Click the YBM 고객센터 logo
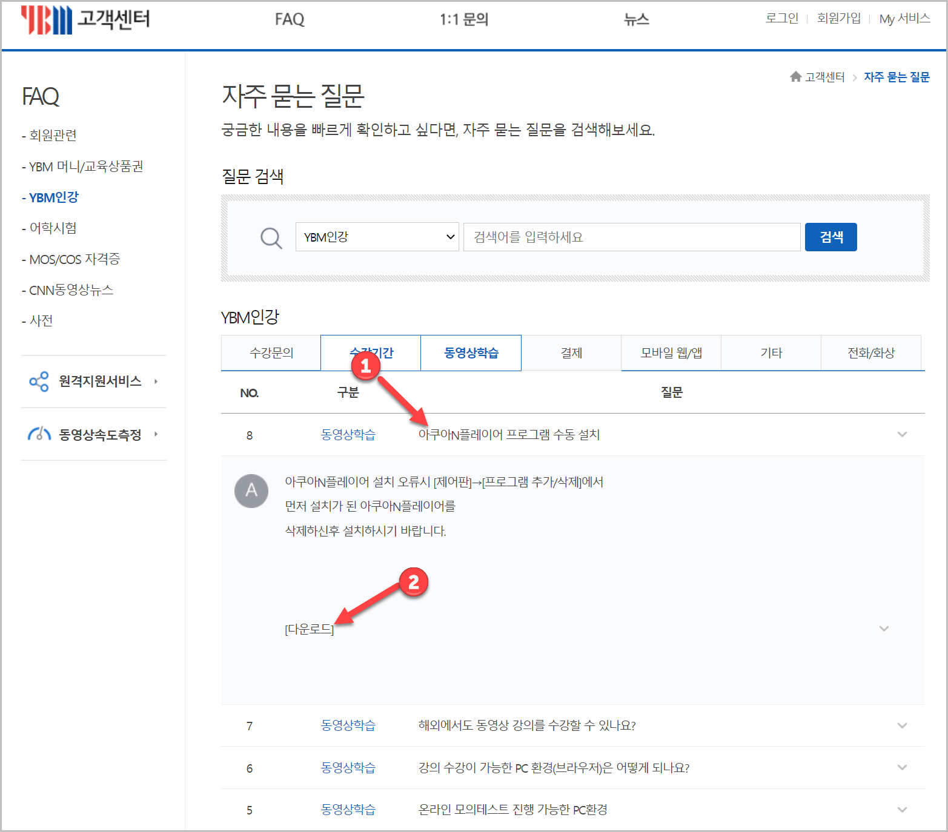This screenshot has width=948, height=832. (85, 20)
